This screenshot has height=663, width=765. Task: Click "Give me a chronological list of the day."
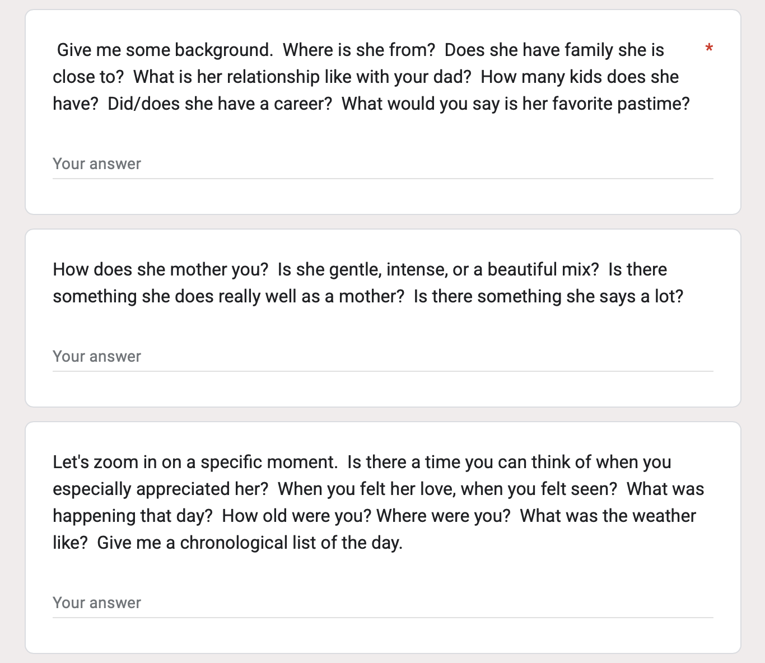pos(250,543)
